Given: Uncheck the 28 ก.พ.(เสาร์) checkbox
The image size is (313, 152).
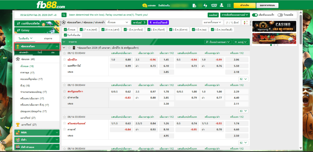Looking at the screenshot, I should 103,30.
